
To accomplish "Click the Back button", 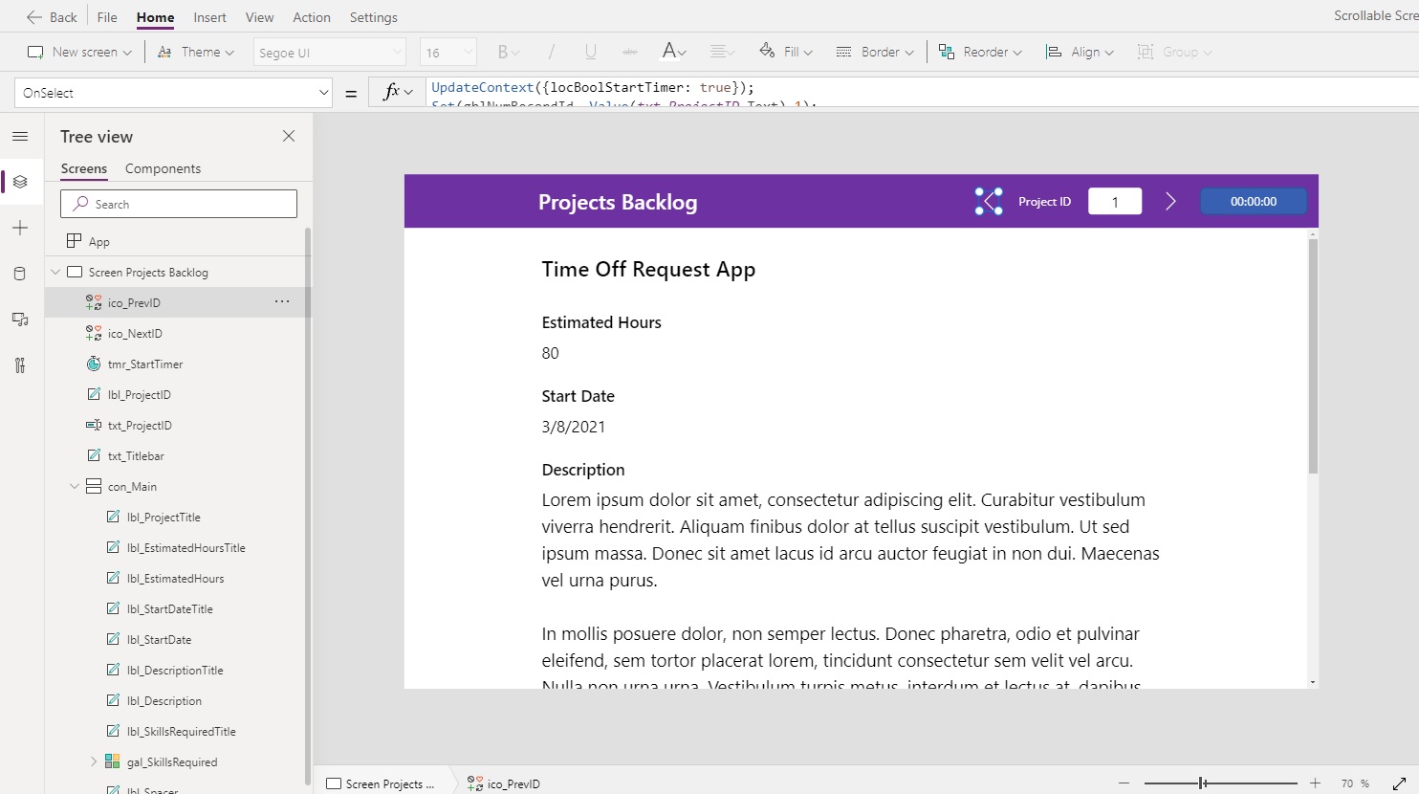I will (x=52, y=16).
